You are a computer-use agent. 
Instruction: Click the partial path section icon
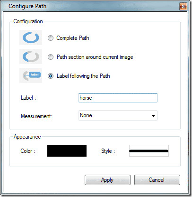pos(31,56)
